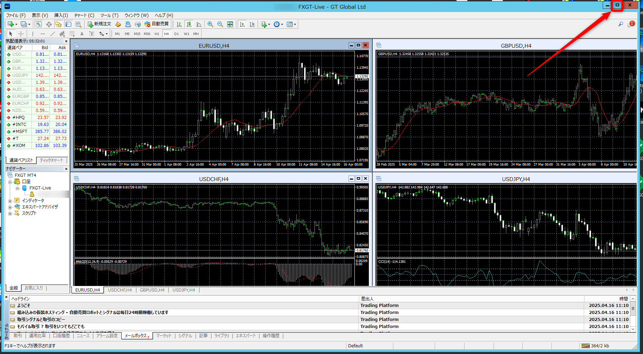Switch to the USDCHF,H4 chart tab
The width and height of the screenshot is (643, 354).
tap(120, 290)
